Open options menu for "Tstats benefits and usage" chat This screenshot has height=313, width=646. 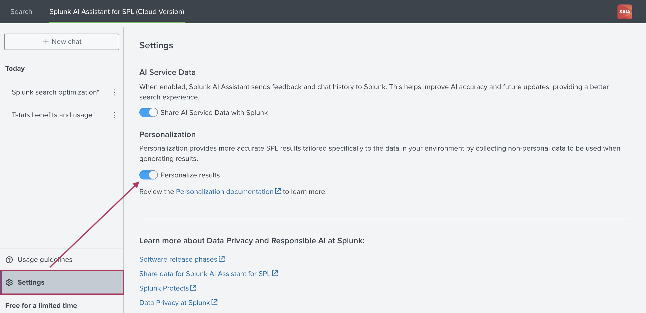coord(115,115)
